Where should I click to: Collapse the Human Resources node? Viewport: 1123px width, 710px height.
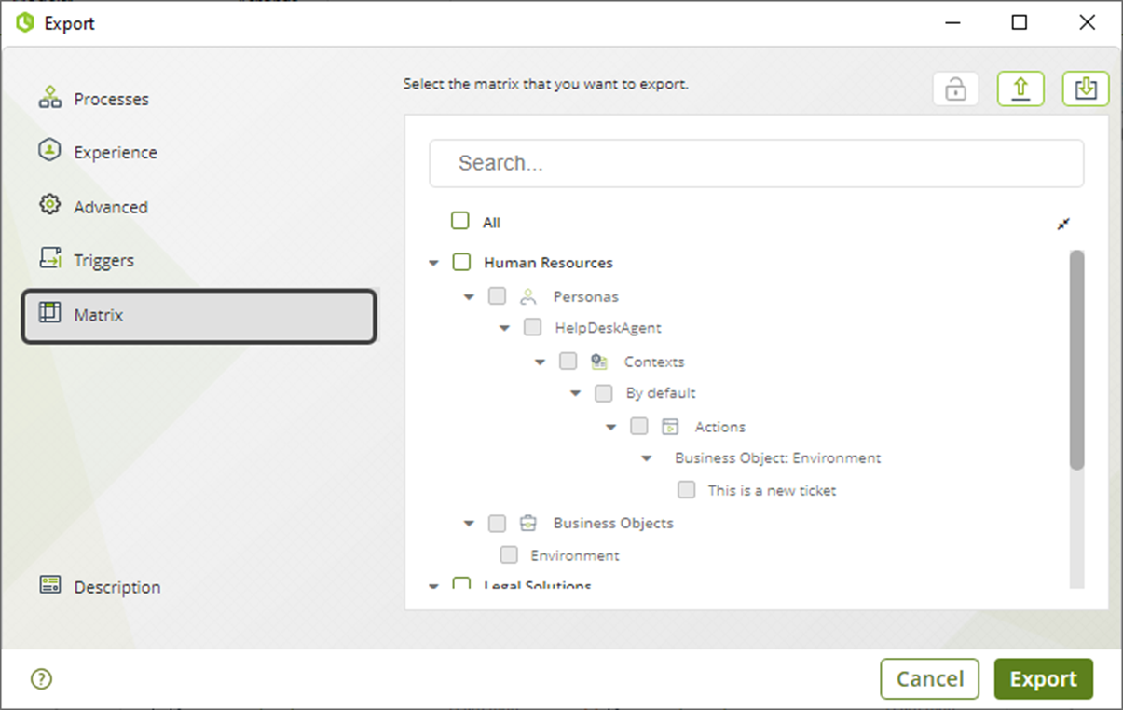pos(433,264)
